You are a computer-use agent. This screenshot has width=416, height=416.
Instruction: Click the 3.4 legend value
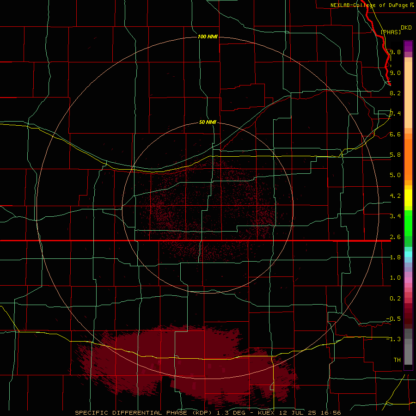coord(395,216)
